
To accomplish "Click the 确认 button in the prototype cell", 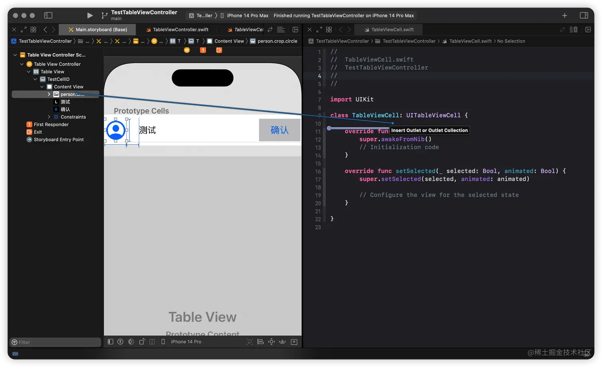I will (279, 130).
